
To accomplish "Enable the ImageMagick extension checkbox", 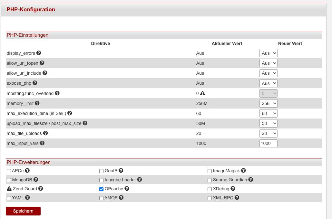I will pyautogui.click(x=210, y=171).
